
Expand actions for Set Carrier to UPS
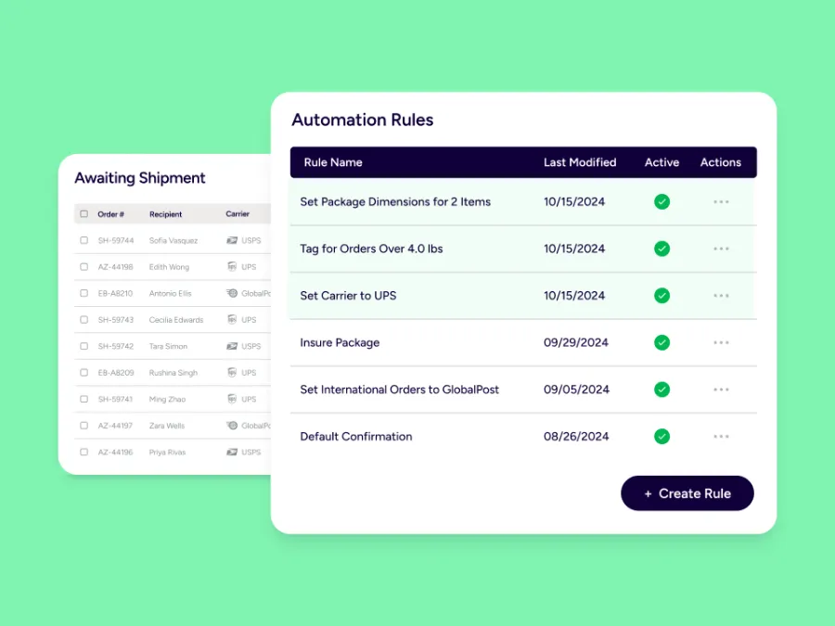pos(721,296)
